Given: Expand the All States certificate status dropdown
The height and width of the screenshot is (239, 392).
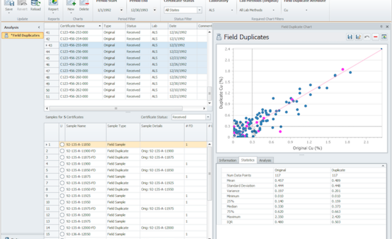Looking at the screenshot, I should [199, 10].
